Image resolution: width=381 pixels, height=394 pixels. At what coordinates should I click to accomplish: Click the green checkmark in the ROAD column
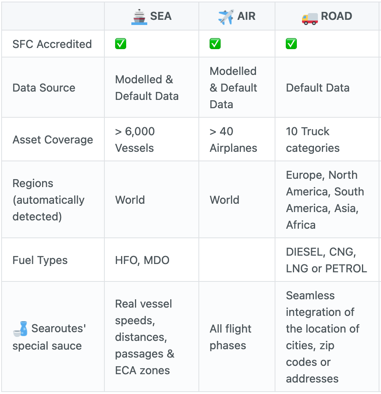pos(291,44)
